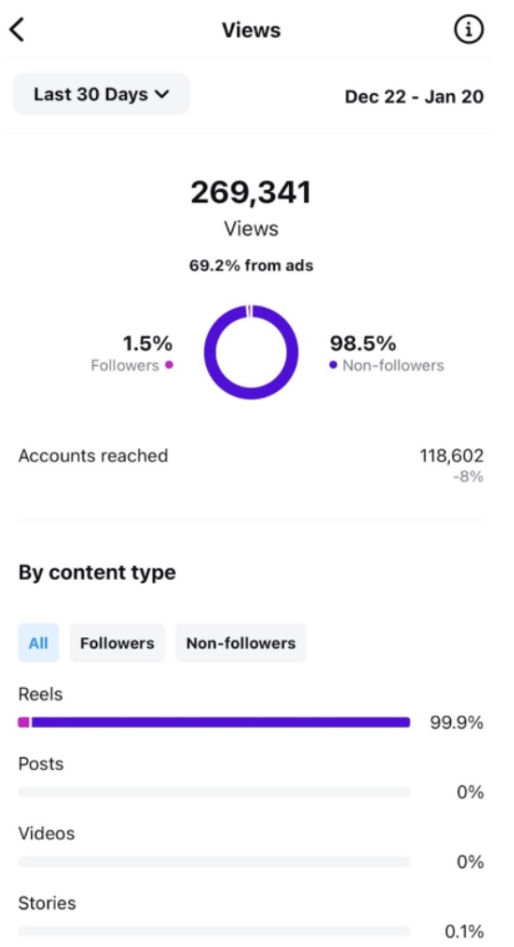Open the Last 30 Days dropdown
514x947 pixels.
point(102,94)
